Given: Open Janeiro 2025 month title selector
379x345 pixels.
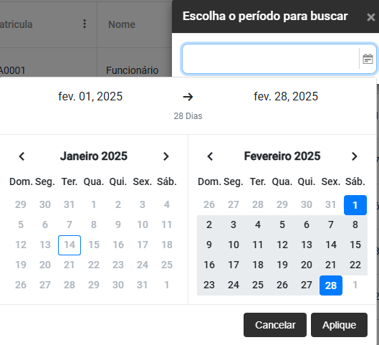Looking at the screenshot, I should [94, 156].
